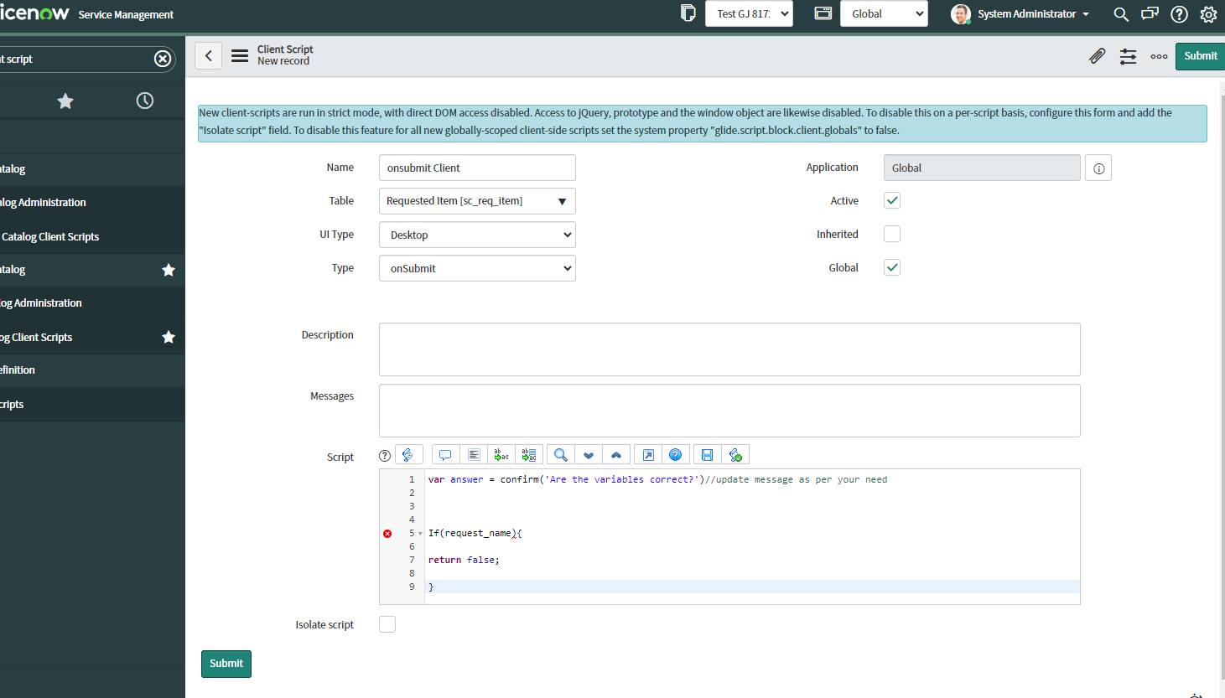Toggle the Inherited checkbox
Screen dimensions: 1225x698
point(892,235)
